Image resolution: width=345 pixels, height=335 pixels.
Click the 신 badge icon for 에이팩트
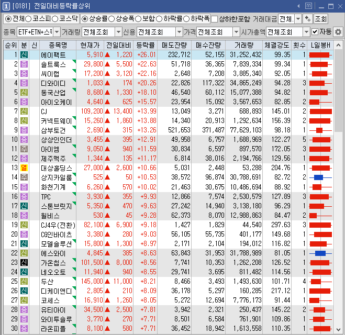pos(24,54)
